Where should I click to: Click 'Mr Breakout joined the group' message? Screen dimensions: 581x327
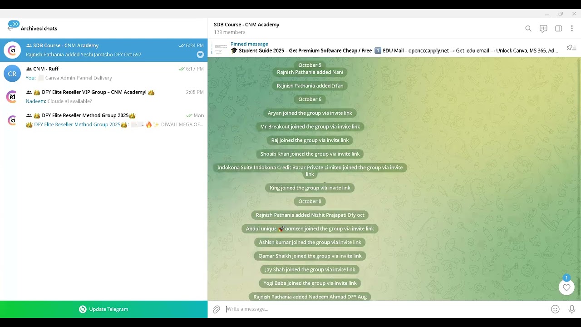click(x=310, y=127)
